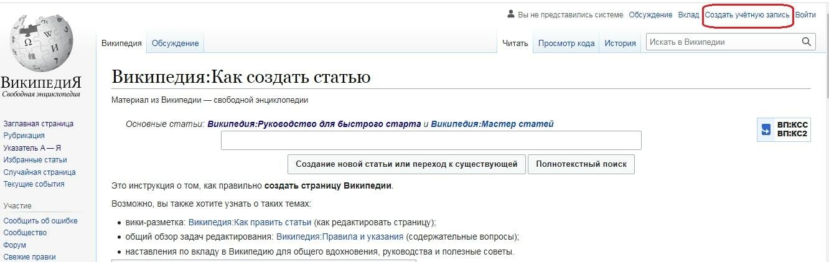
Task: Click the Войти link
Action: 805,15
